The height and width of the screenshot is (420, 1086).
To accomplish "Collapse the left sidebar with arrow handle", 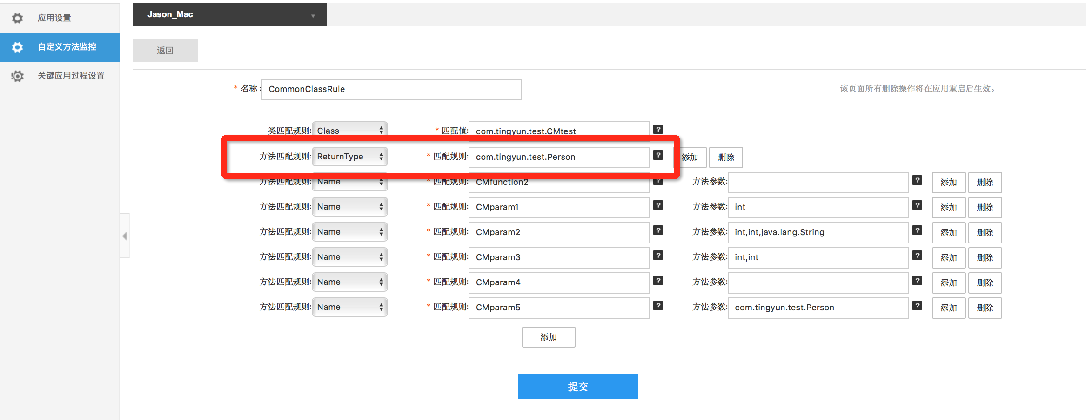I will pyautogui.click(x=124, y=236).
